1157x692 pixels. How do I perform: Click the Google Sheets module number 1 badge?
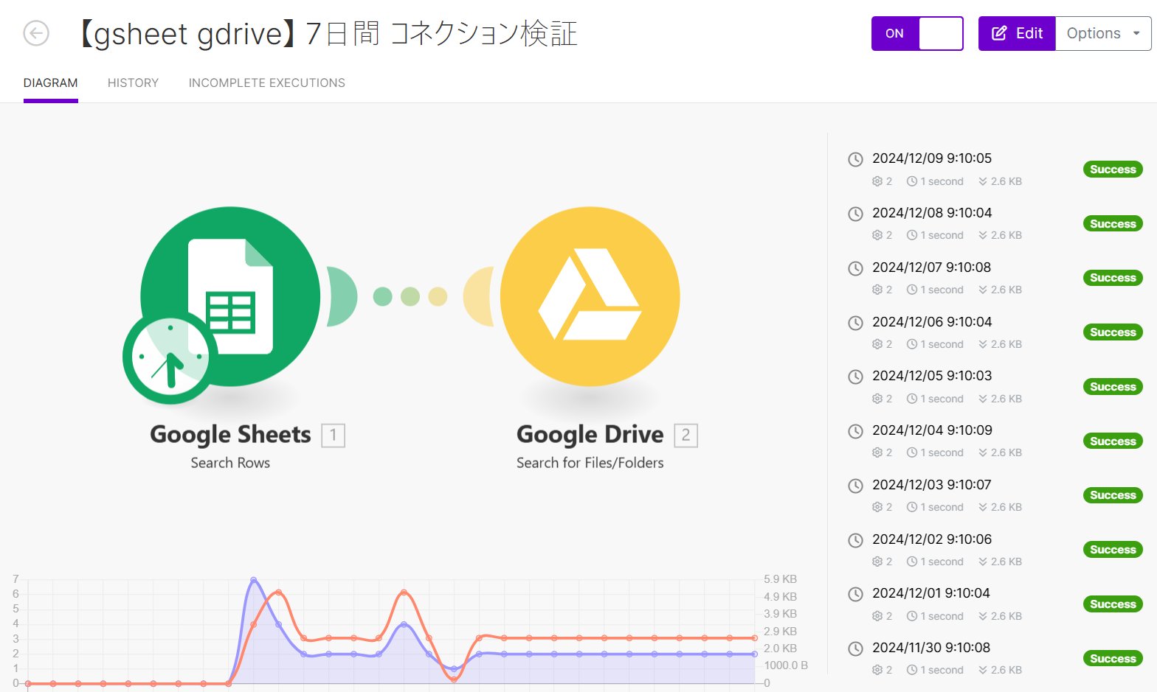(x=333, y=435)
